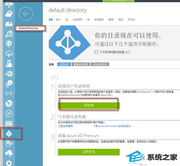Open the Active Directory diamond icon

coord(9,134)
